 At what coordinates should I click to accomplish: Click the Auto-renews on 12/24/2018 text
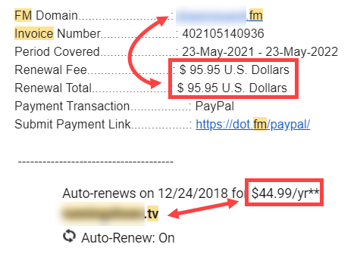[x=146, y=193]
